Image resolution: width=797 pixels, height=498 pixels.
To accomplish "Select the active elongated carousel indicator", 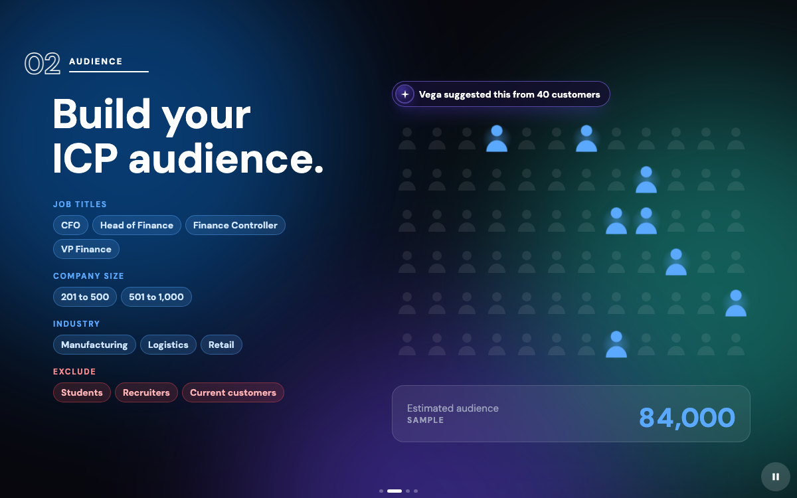I will coord(395,491).
